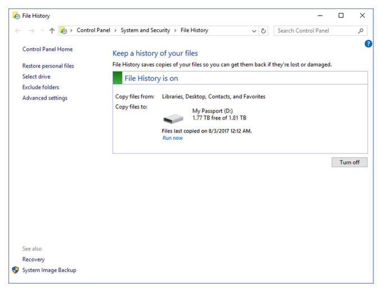The width and height of the screenshot is (382, 292).
Task: Open Advanced settings link
Action: click(x=45, y=98)
